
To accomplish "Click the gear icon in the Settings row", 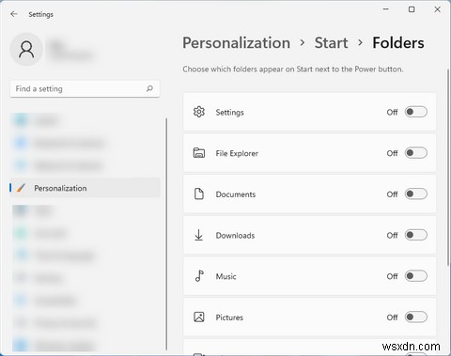I will [x=199, y=112].
